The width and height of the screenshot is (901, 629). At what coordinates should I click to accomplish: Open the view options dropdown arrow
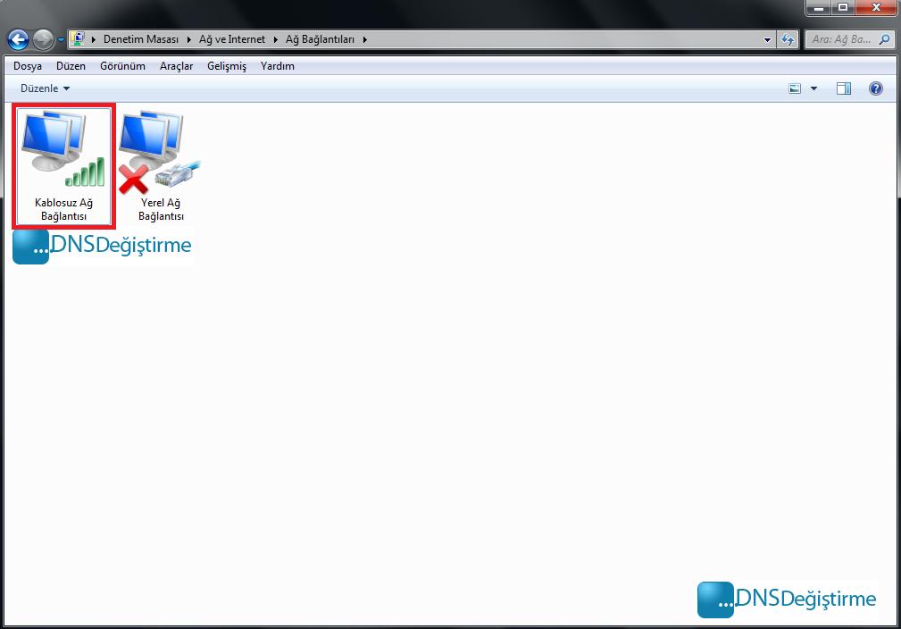[x=813, y=88]
